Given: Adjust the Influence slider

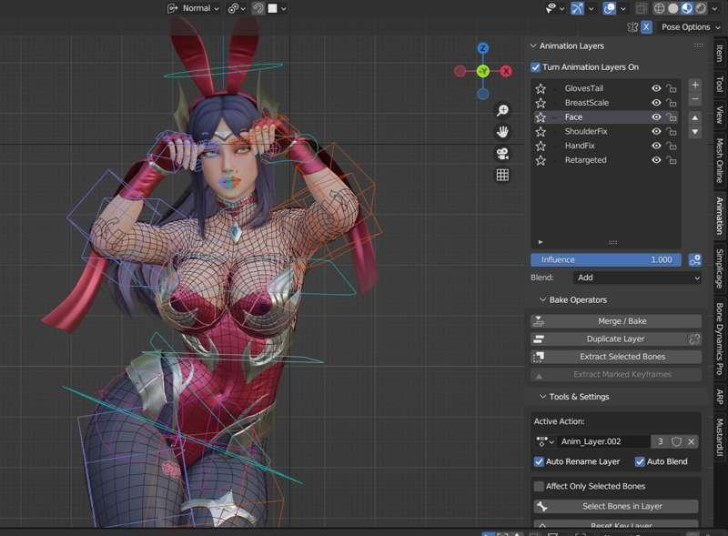Looking at the screenshot, I should [x=606, y=260].
